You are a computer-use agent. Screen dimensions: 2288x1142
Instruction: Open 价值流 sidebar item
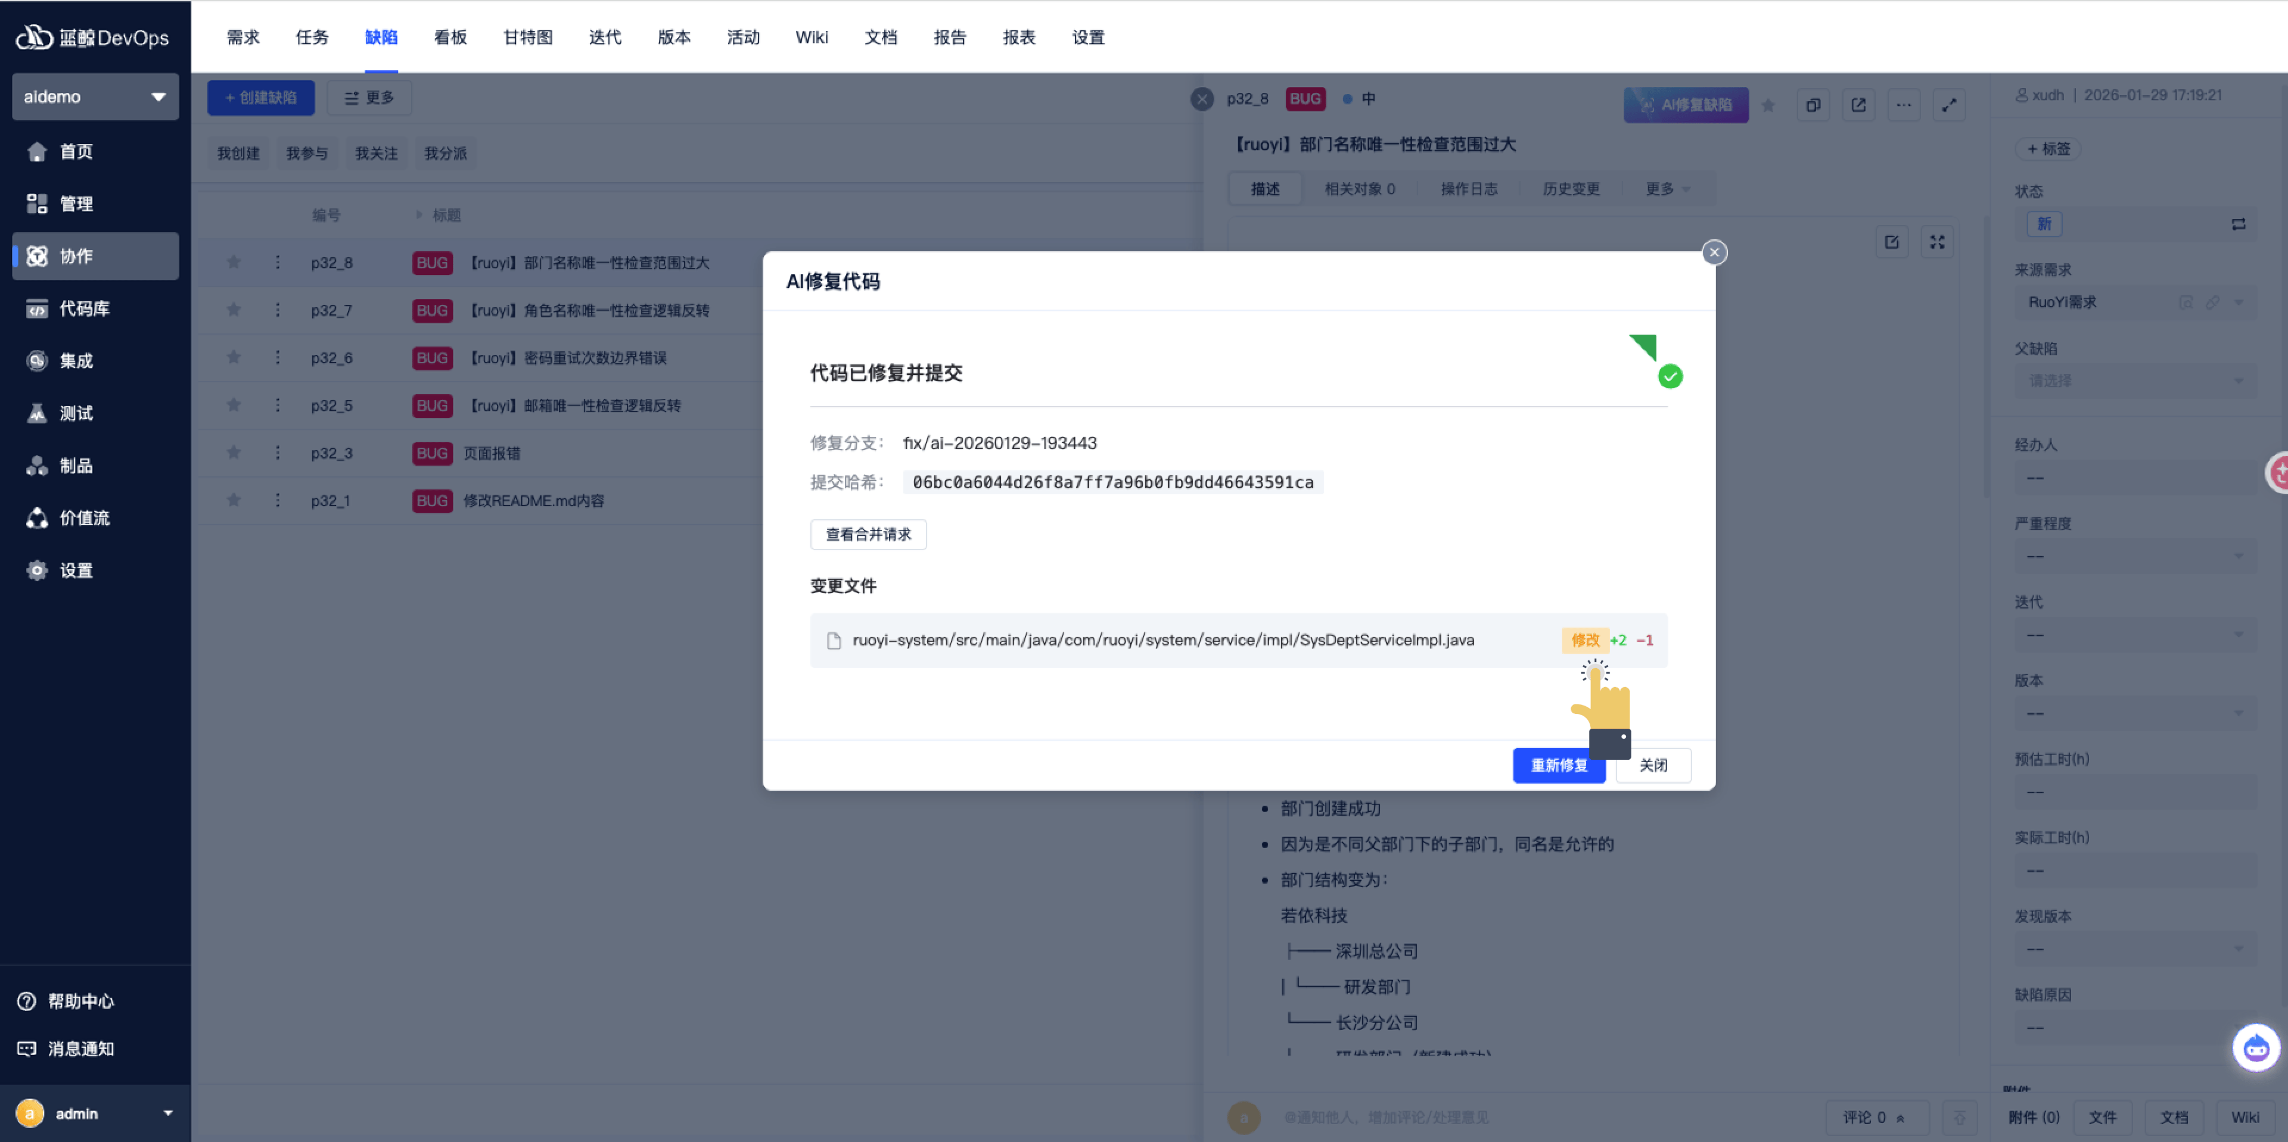point(85,518)
